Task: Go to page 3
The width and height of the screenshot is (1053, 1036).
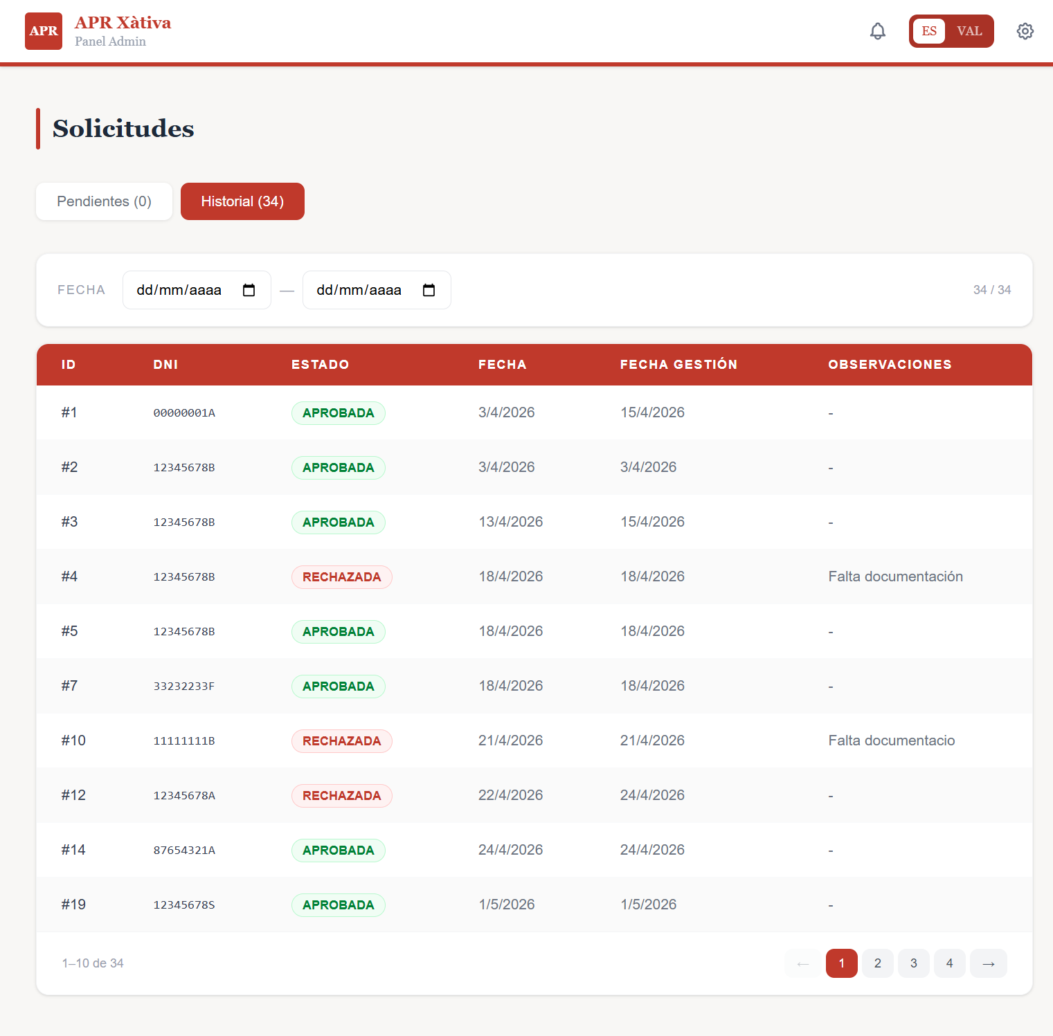Action: point(914,963)
